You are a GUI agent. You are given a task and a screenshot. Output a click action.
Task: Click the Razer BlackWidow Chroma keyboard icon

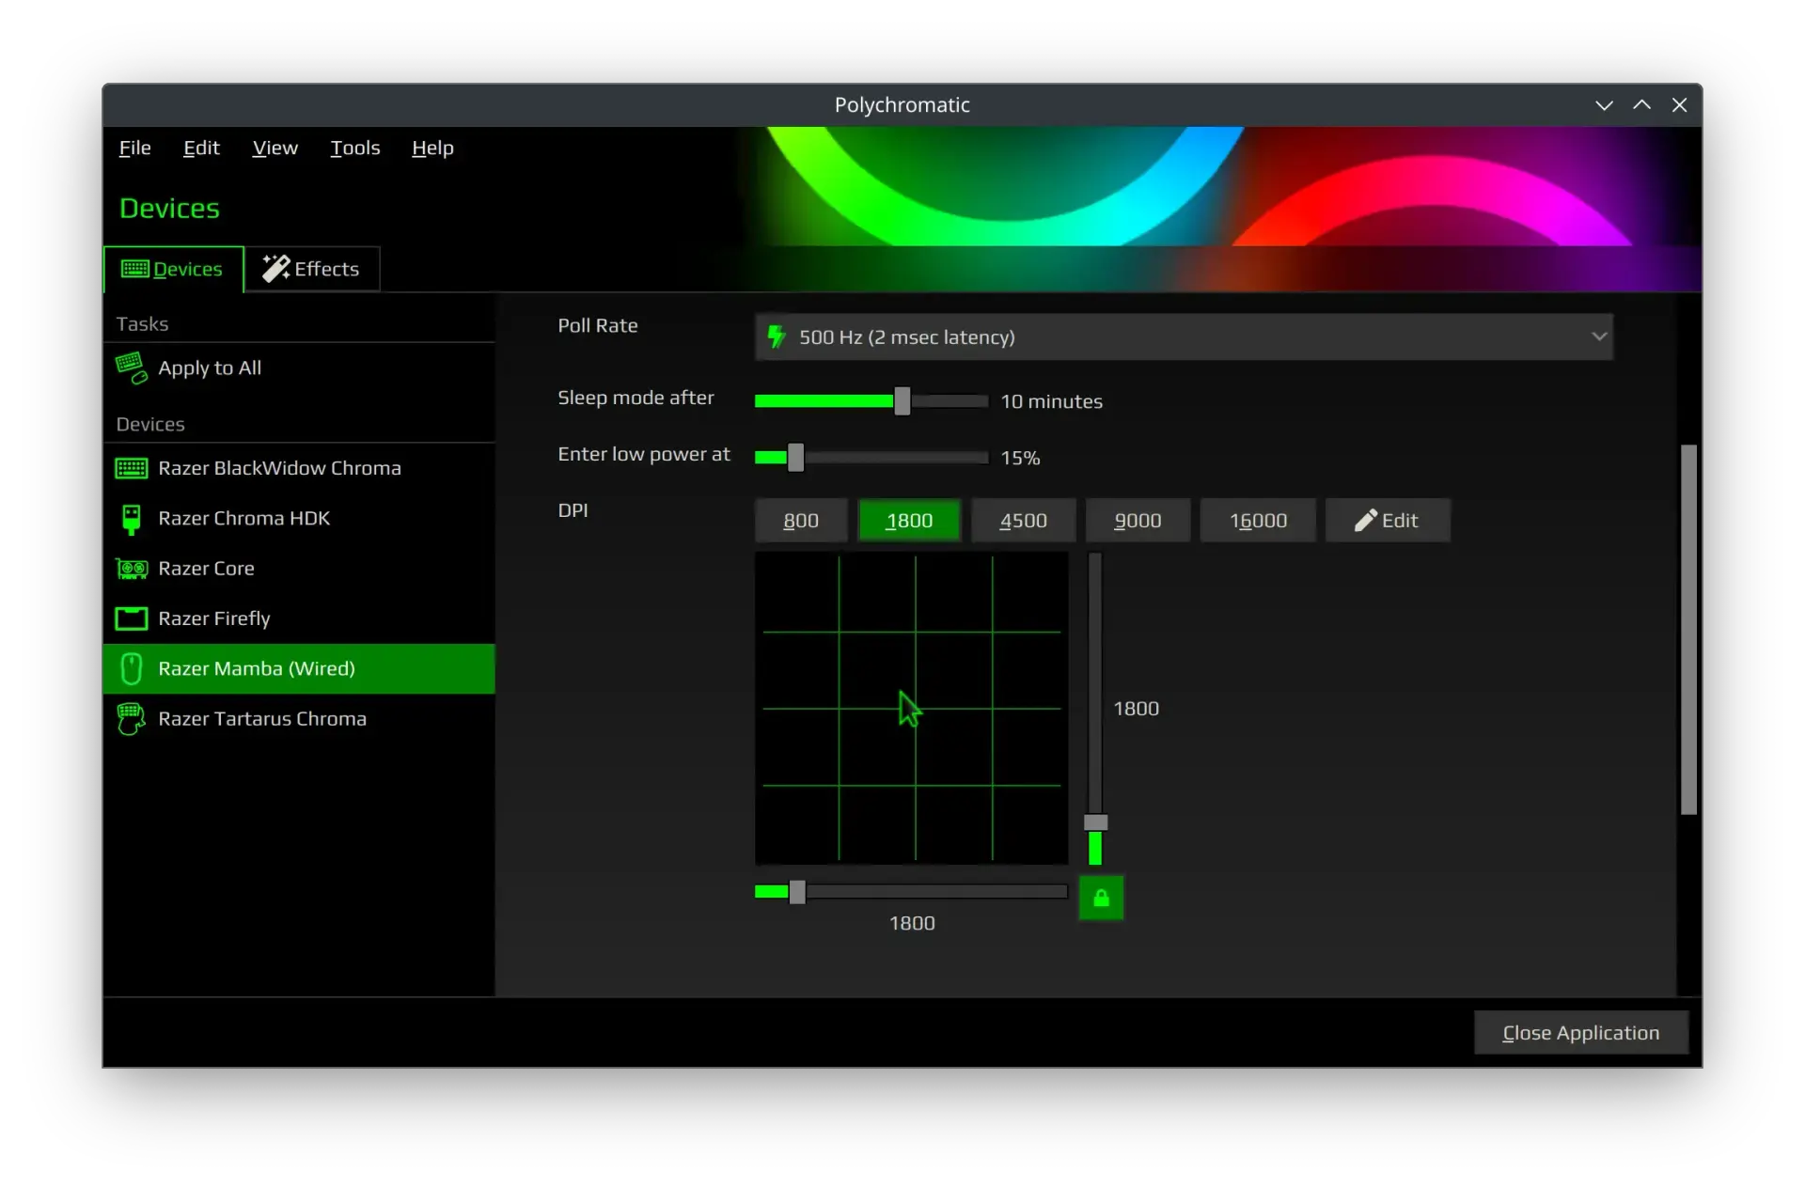coord(132,468)
